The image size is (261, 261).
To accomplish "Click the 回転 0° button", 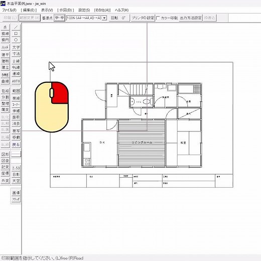I will (119, 18).
